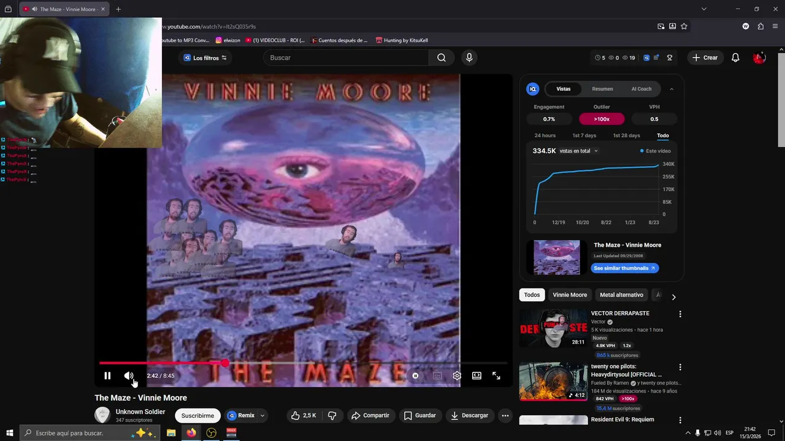Click the blue vidIQ badge in header

tap(646, 58)
